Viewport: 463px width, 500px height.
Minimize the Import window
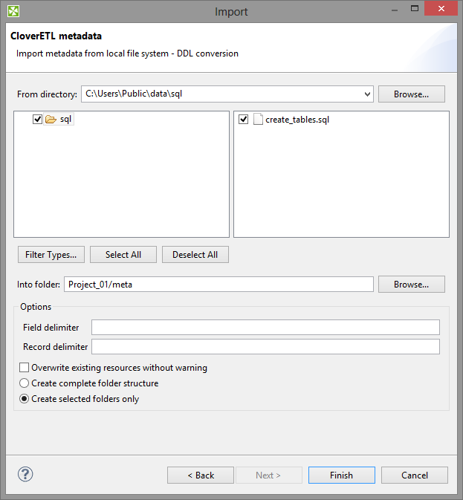click(x=395, y=9)
